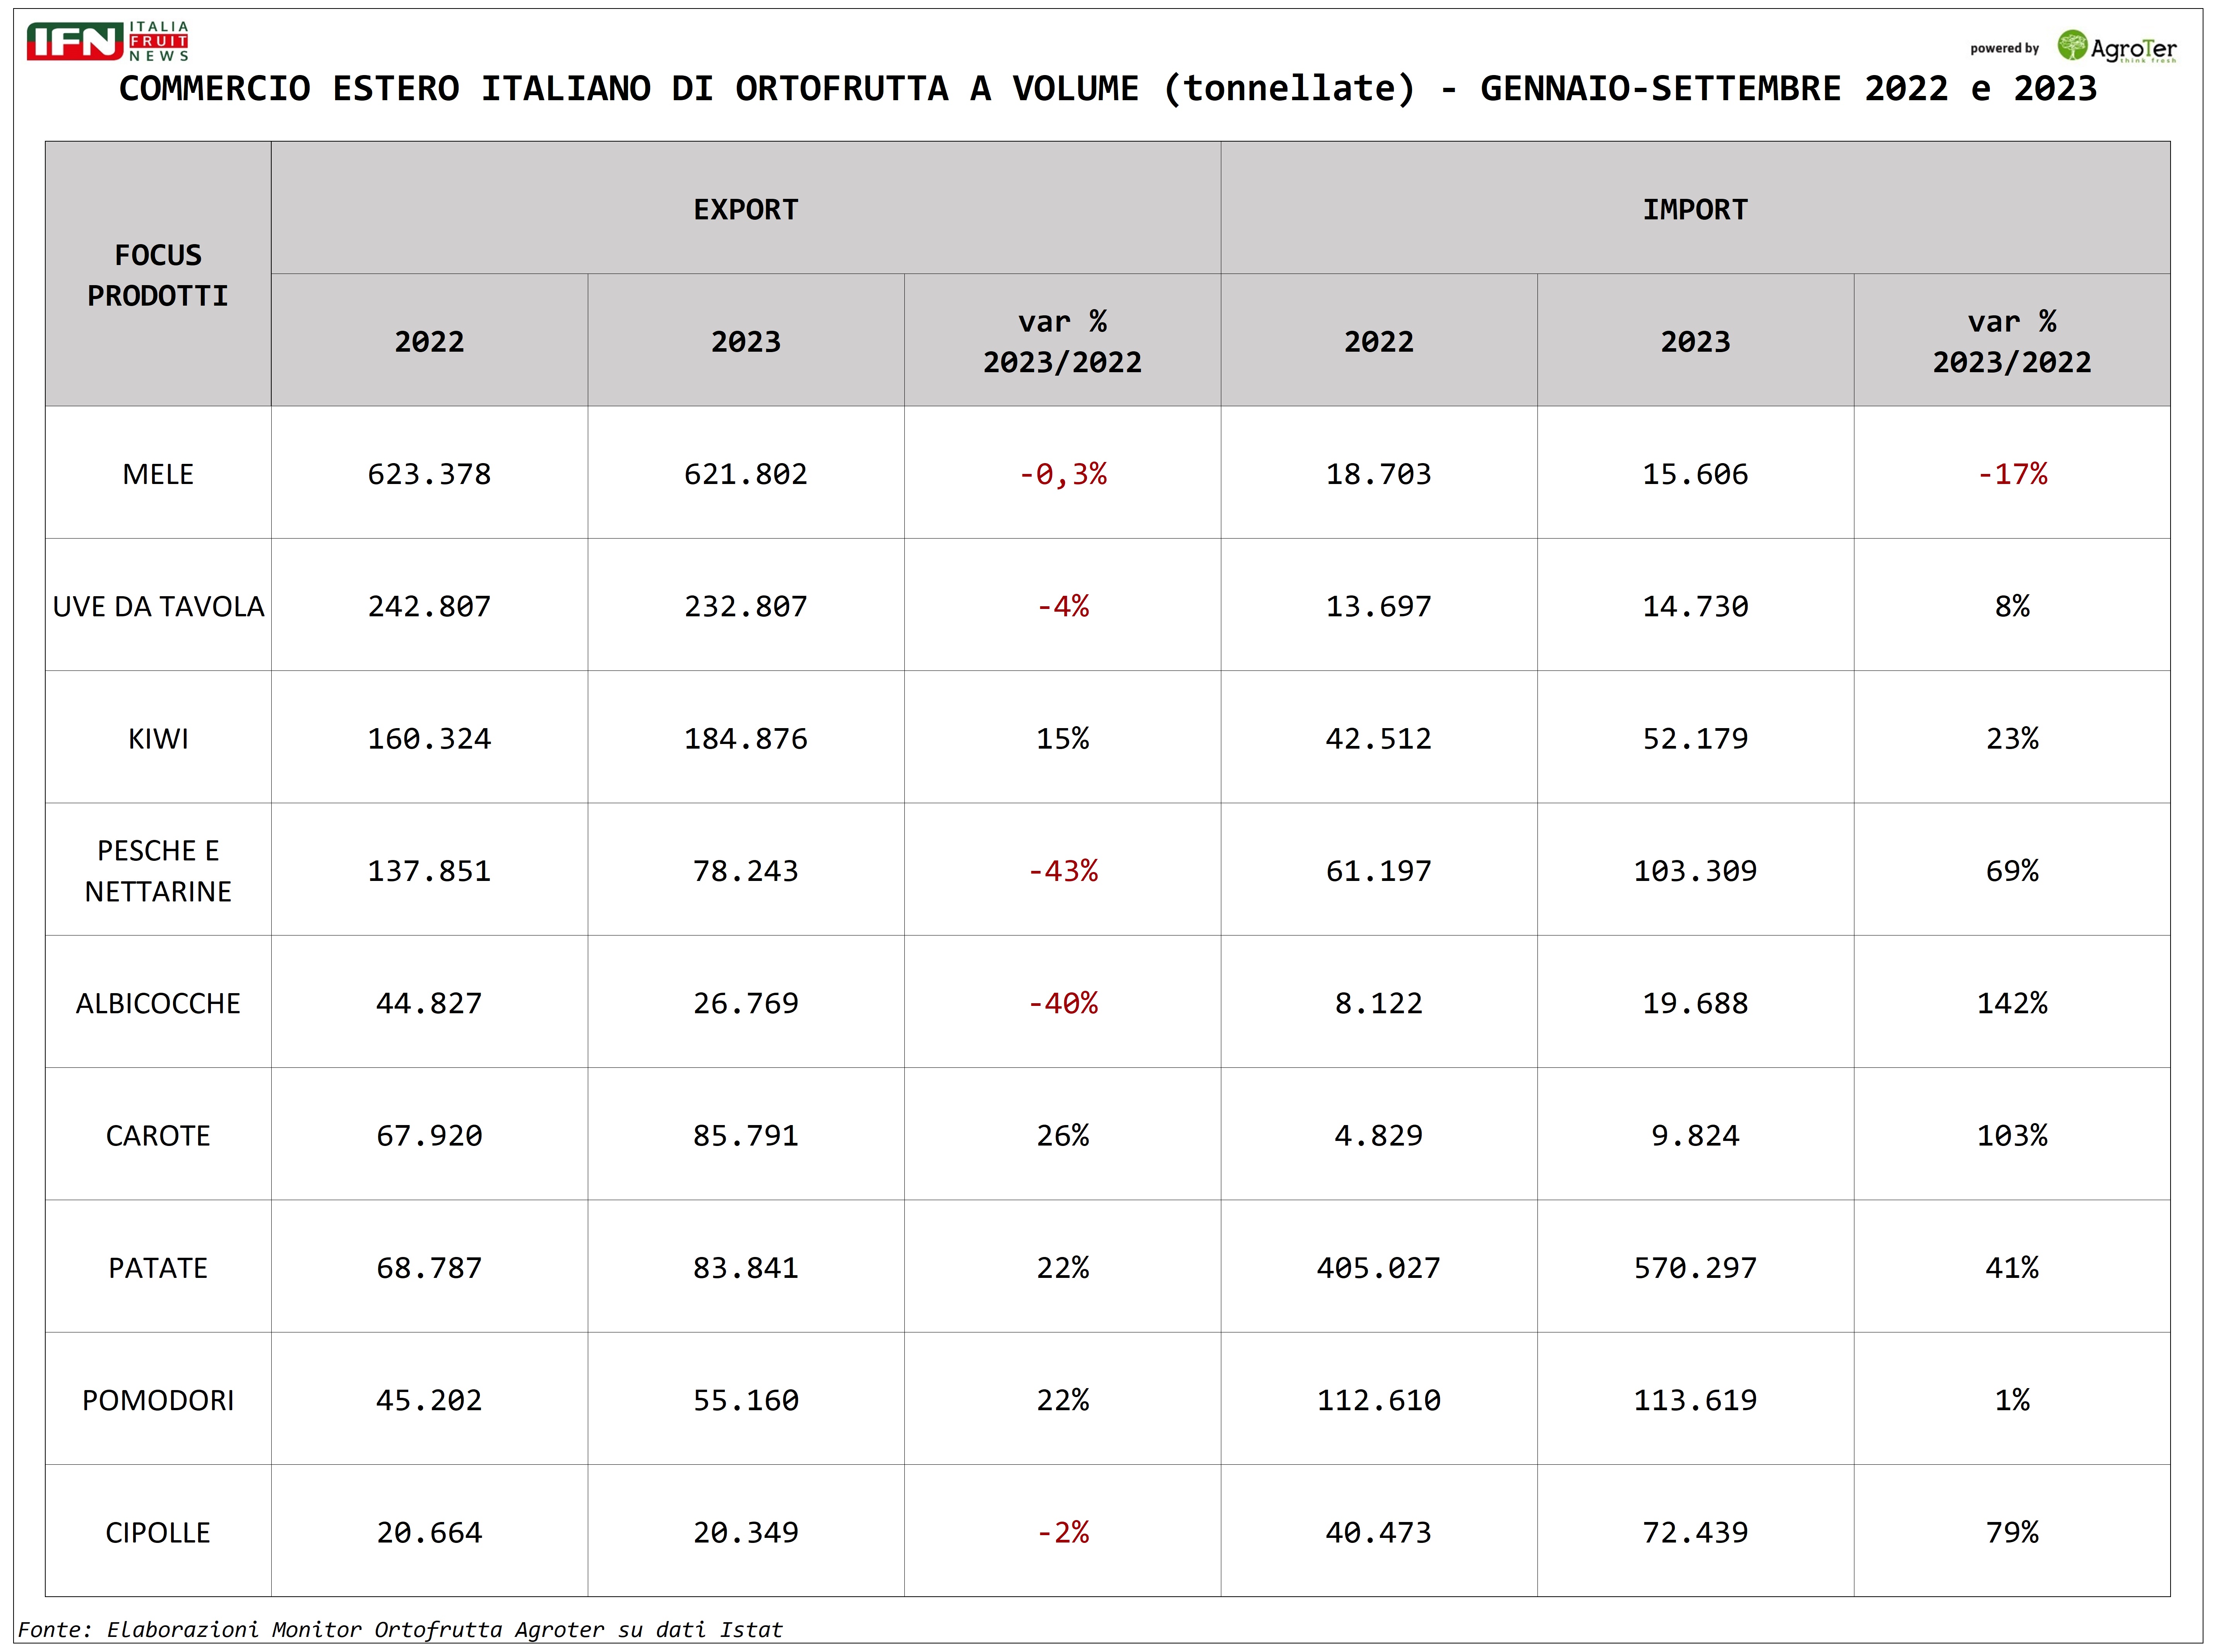Click the IFN Italia Fruit News logo
Screen dimensions: 2217x1652
pos(108,41)
